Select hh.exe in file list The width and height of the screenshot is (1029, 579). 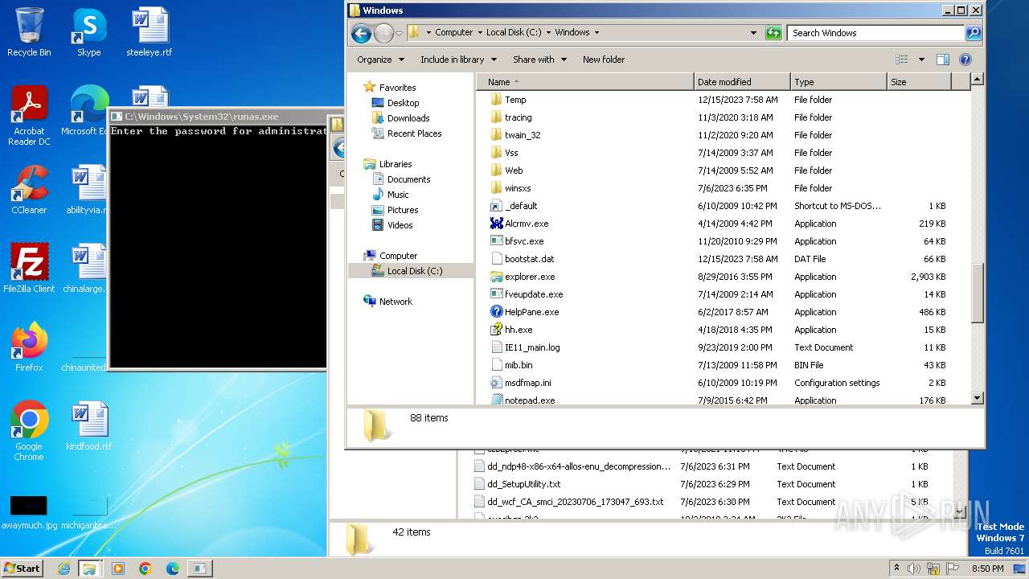519,330
